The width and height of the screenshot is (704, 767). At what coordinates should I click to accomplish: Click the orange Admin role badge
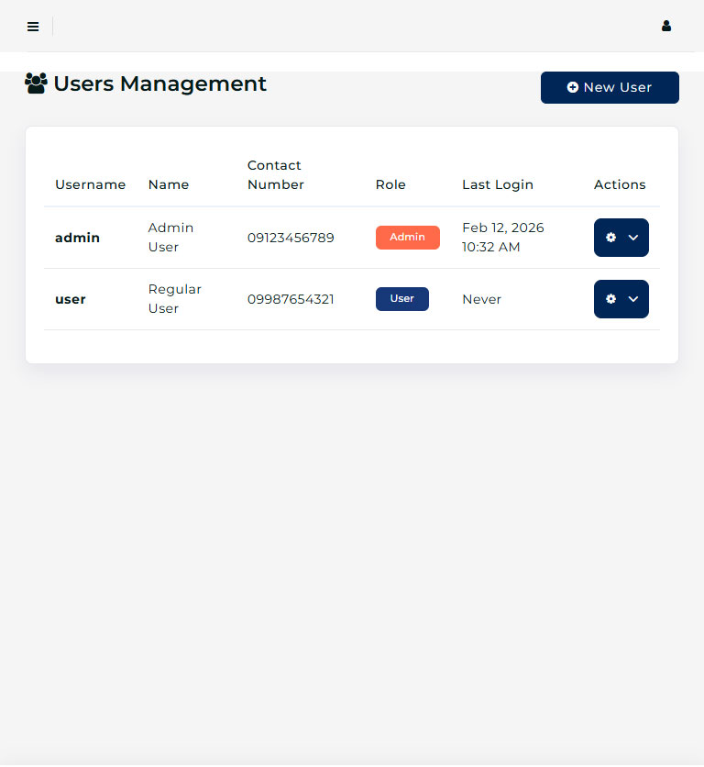(407, 238)
